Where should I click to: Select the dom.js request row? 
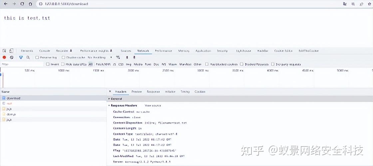(53, 114)
